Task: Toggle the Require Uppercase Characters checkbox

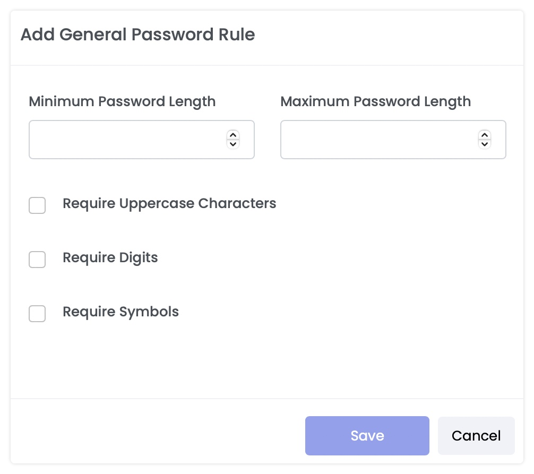Action: pyautogui.click(x=37, y=205)
